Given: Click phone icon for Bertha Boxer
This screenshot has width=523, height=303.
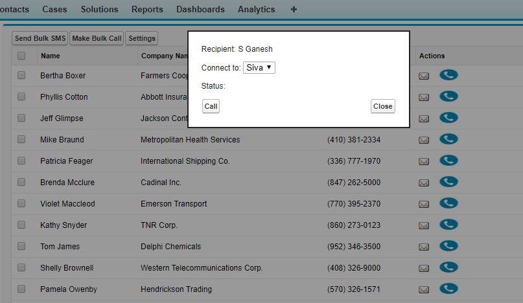Looking at the screenshot, I should pos(448,75).
